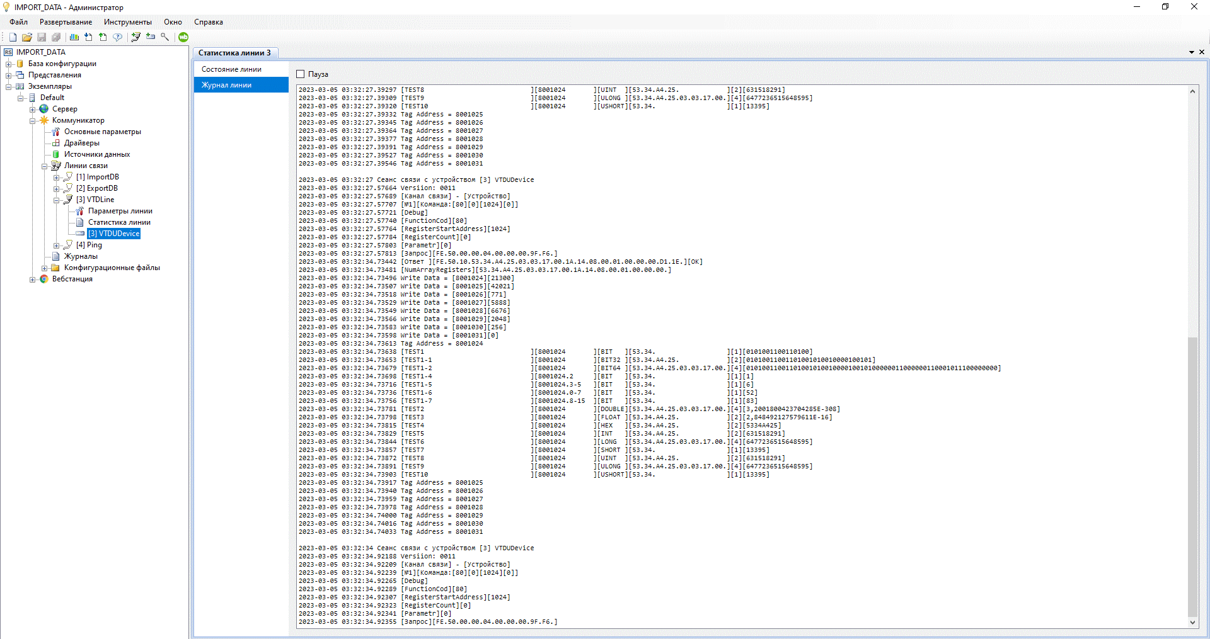
Task: Collapse the [3] VTDLine node
Action: [x=57, y=200]
